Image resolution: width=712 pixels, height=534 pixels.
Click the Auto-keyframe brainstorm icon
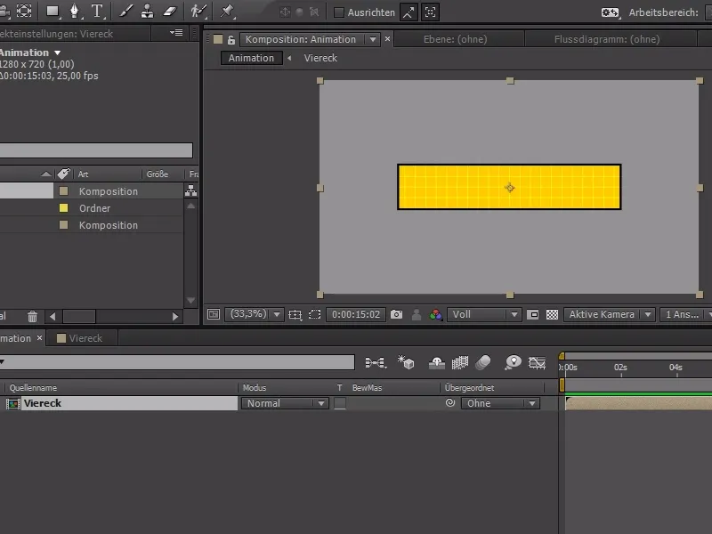[x=513, y=362]
